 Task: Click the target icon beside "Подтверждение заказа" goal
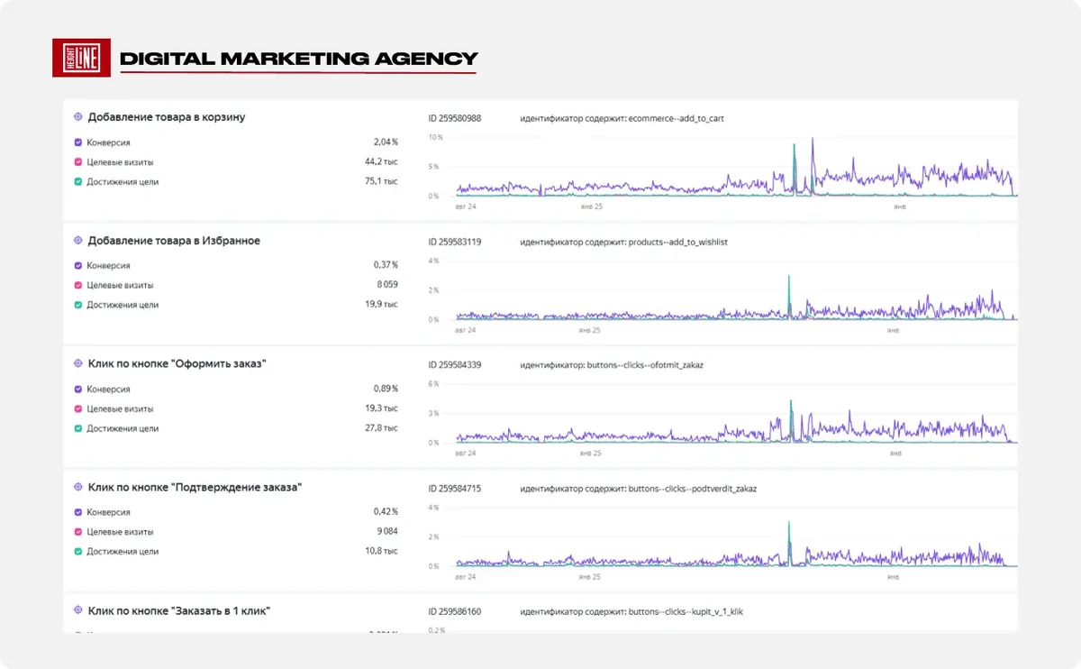coord(78,487)
